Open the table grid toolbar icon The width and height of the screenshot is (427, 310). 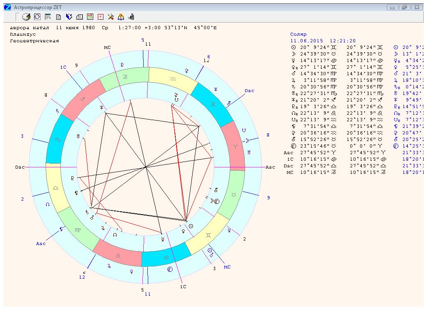coord(48,17)
